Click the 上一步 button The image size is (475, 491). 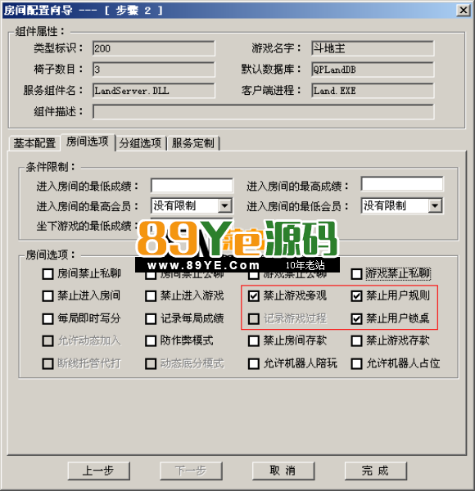(x=99, y=471)
